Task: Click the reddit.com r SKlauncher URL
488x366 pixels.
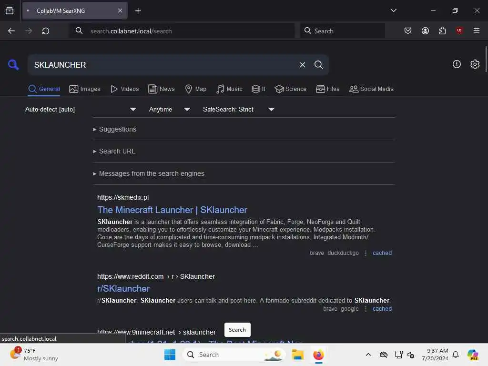Action: [156, 276]
